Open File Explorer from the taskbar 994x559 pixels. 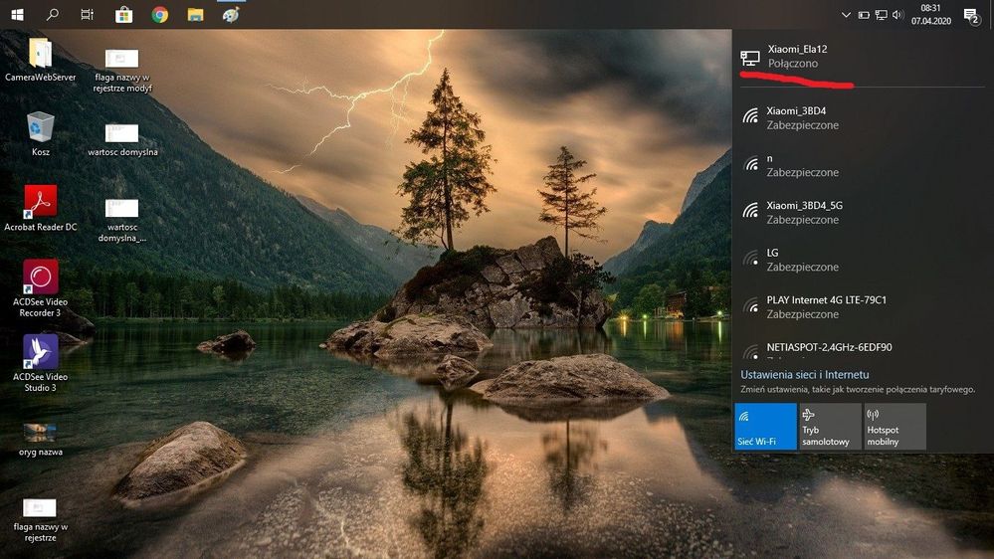(x=195, y=15)
